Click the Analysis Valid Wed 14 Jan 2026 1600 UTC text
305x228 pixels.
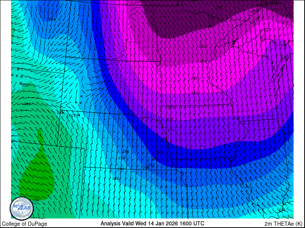(x=152, y=223)
